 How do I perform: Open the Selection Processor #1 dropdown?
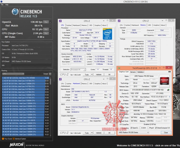click(x=78, y=70)
